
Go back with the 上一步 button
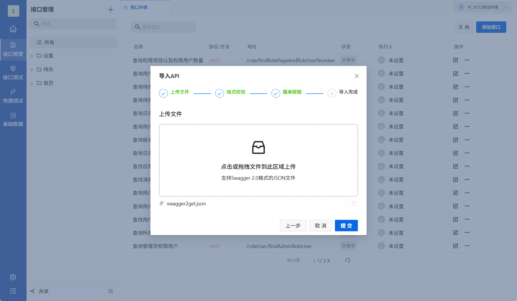293,226
